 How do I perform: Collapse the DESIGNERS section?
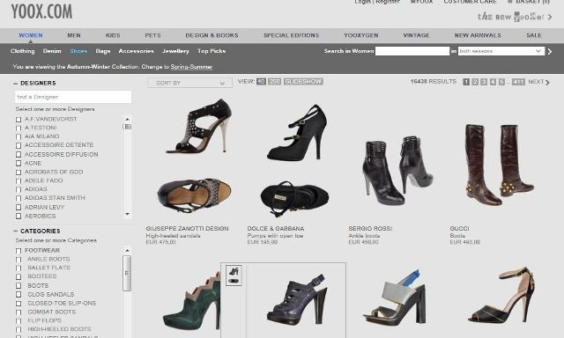(x=16, y=84)
